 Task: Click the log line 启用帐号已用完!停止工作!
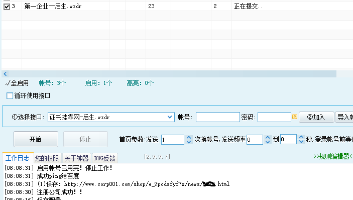(x=58, y=168)
